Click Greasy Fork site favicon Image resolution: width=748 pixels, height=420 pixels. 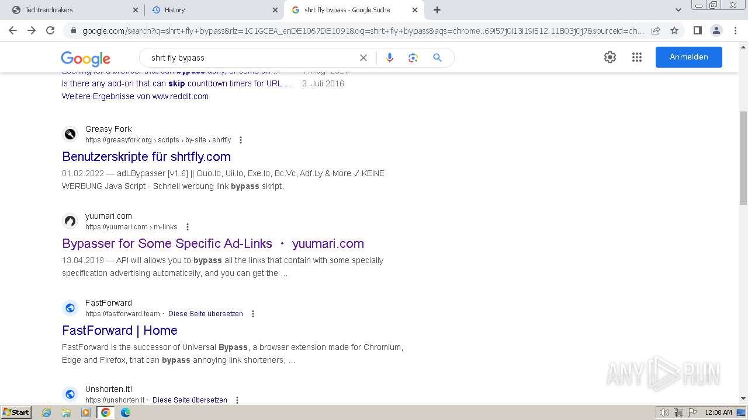(x=70, y=134)
